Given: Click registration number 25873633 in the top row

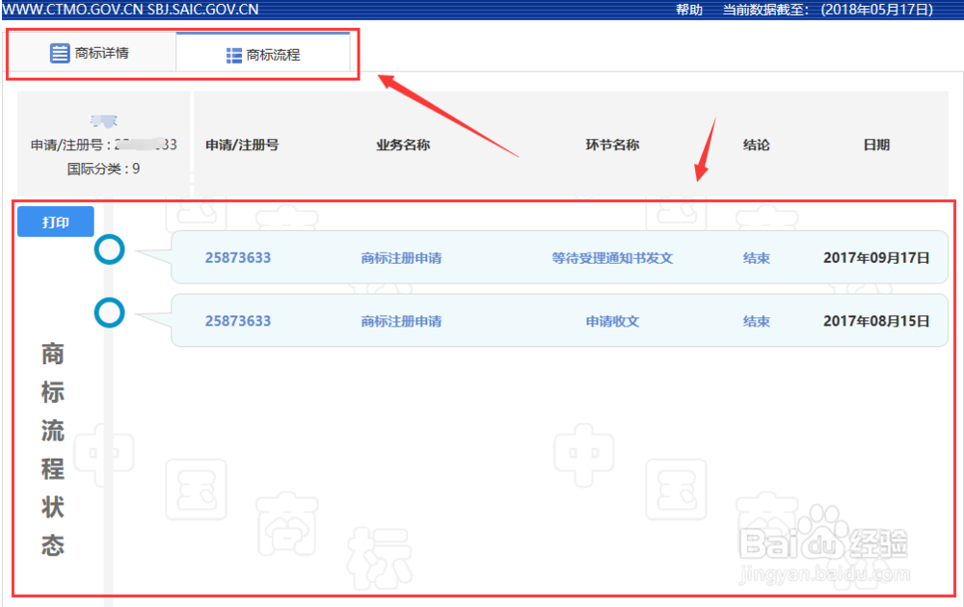Looking at the screenshot, I should pos(240,258).
